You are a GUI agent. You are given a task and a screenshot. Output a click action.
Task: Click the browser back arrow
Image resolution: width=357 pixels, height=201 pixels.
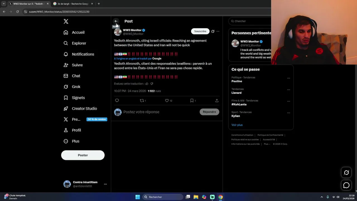(x=4, y=12)
